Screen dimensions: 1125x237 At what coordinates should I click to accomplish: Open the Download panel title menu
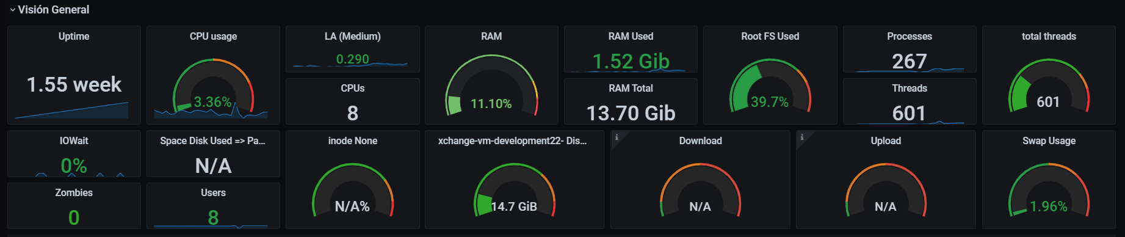[700, 141]
